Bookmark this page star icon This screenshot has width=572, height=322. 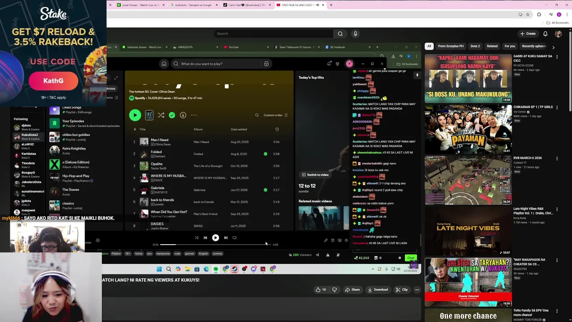point(527,14)
